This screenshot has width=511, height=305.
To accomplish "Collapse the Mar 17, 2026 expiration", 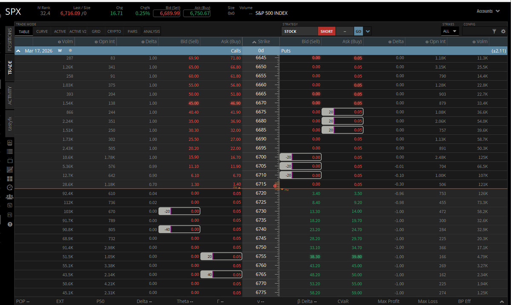I will click(x=18, y=51).
